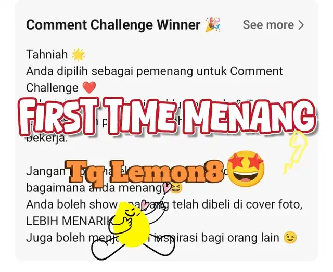Click the star-eyes emoji sticker
The height and width of the screenshot is (272, 333).
point(246,169)
